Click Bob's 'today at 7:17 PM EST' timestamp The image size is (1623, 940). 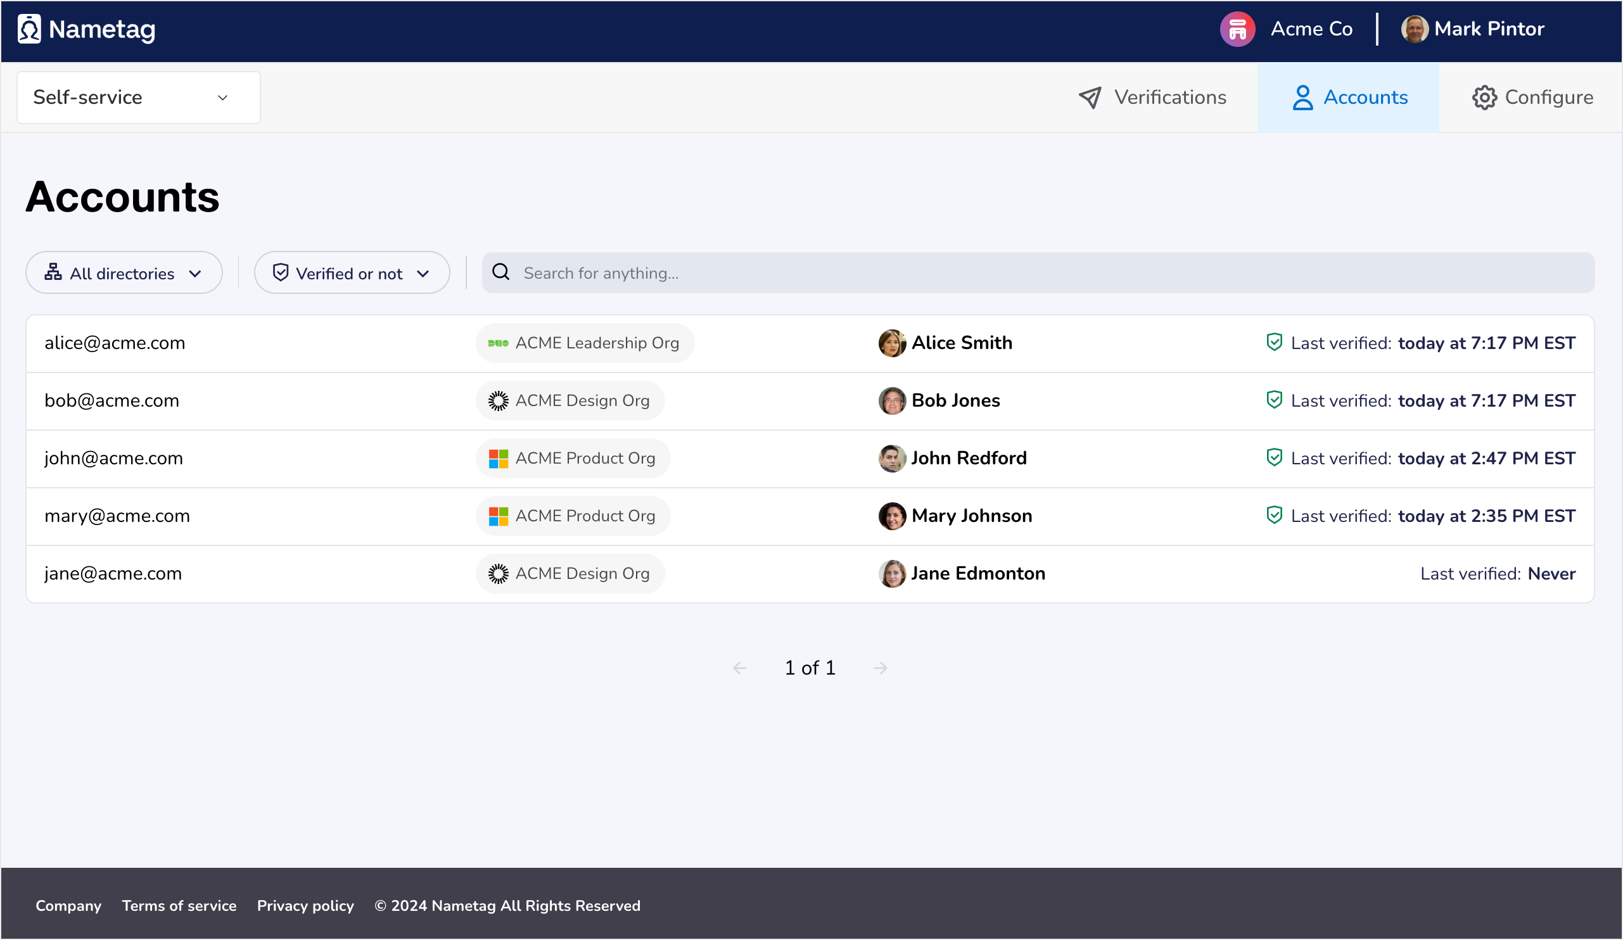pyautogui.click(x=1486, y=401)
